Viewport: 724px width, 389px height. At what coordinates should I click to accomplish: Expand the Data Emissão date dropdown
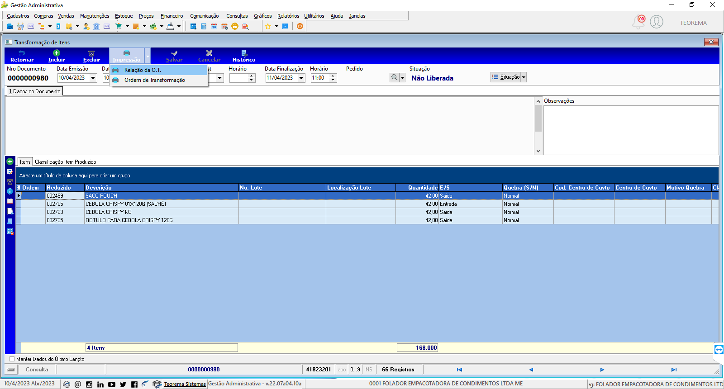click(93, 78)
